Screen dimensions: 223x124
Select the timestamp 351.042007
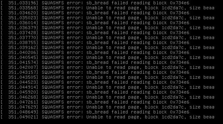(x=23, y=67)
